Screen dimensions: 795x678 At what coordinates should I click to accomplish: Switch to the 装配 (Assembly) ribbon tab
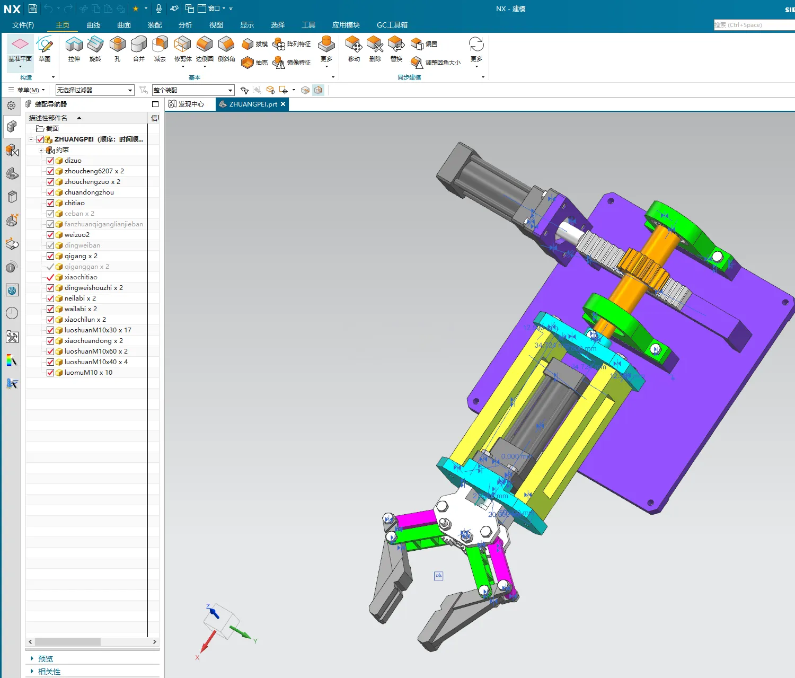click(x=155, y=25)
